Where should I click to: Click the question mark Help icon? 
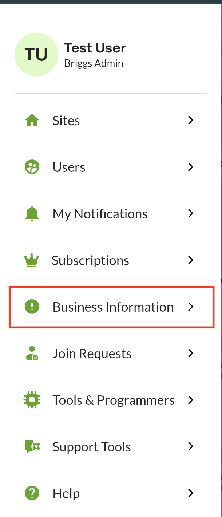32,493
